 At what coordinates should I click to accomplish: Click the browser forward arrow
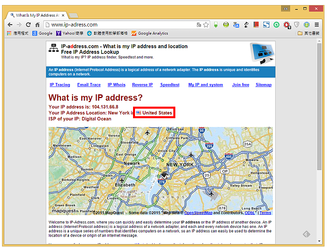(19, 25)
